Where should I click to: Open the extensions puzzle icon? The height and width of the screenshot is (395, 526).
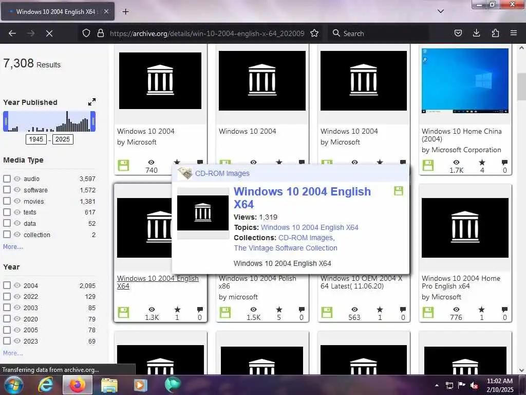(495, 33)
